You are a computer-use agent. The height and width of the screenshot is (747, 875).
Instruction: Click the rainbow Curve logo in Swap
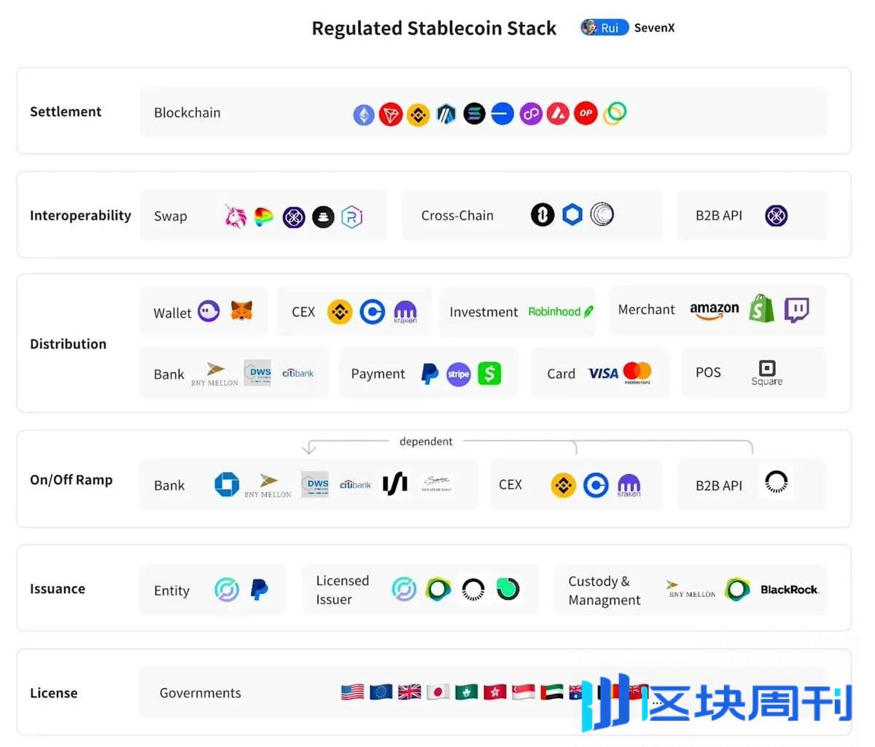pyautogui.click(x=264, y=216)
